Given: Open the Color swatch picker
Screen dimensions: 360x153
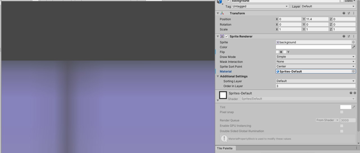Looking at the screenshot, I should (313, 47).
